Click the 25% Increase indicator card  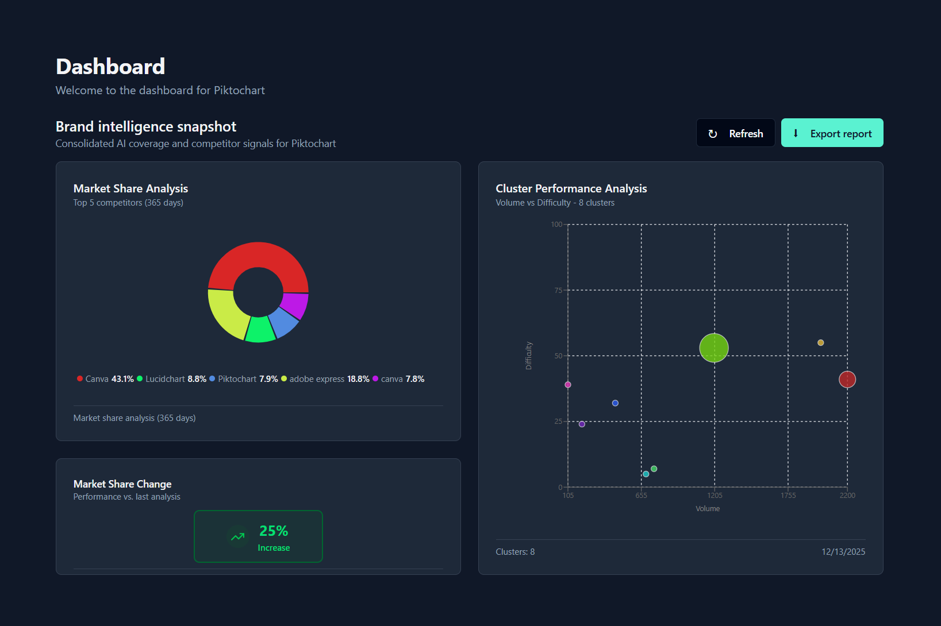(258, 536)
